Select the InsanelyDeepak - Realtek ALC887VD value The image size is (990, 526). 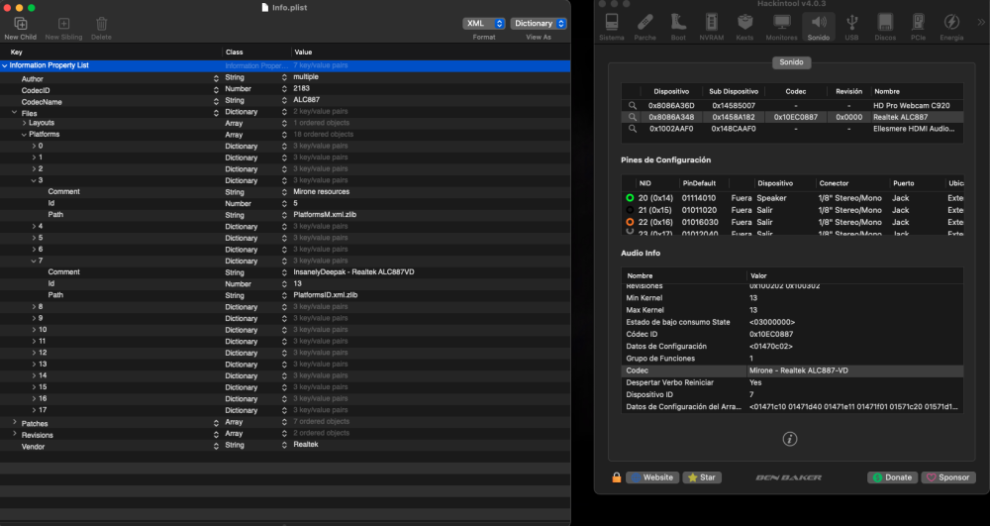353,272
